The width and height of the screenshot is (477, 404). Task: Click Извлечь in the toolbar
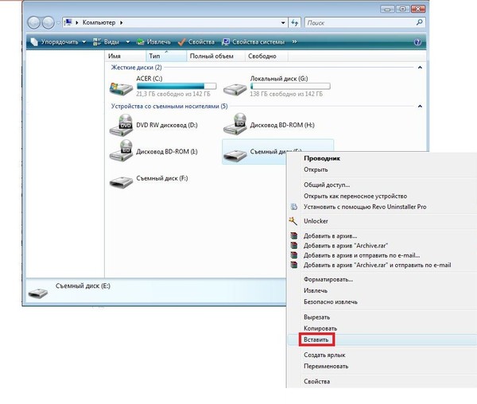coord(153,42)
